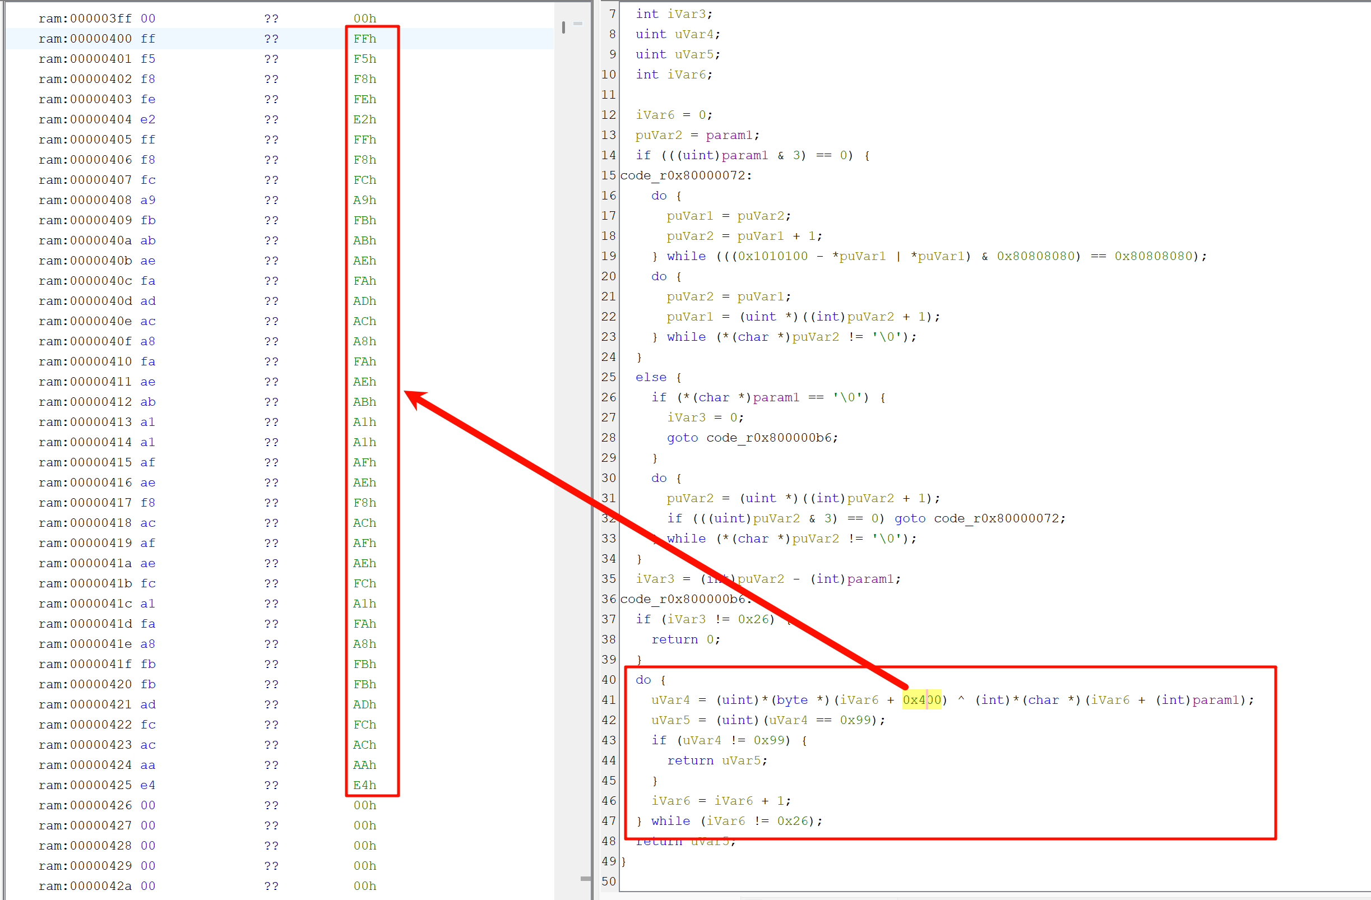Click the '??' mnemonic at ram:00000410
This screenshot has width=1371, height=900.
click(271, 361)
